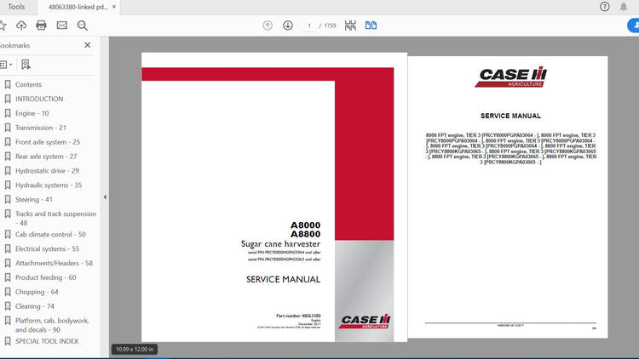
Task: Jump to Electrical systems - 55 bookmark
Action: click(x=47, y=248)
